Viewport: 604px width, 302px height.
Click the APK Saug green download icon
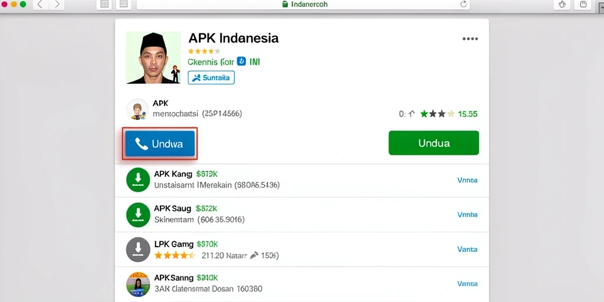point(138,215)
